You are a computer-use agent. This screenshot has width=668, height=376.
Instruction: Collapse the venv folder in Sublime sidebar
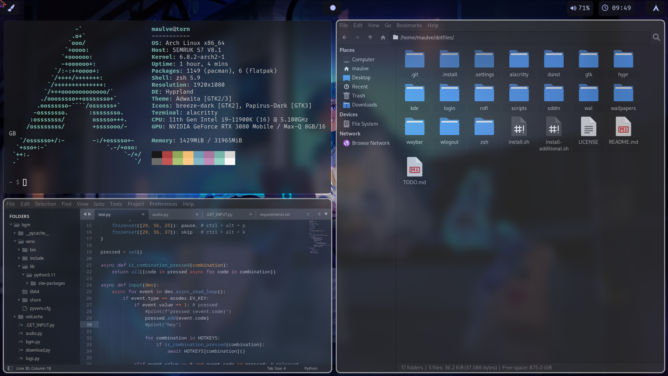15,241
